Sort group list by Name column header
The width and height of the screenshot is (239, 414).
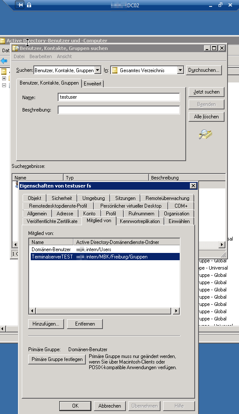pyautogui.click(x=51, y=242)
